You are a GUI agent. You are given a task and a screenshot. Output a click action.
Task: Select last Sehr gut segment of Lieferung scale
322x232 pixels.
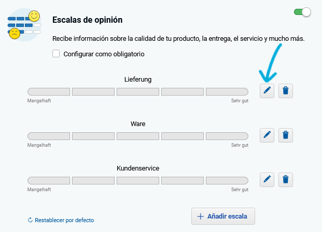[227, 91]
